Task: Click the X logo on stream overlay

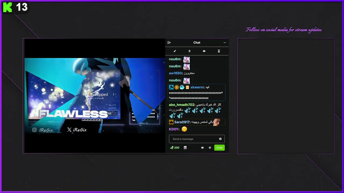Action: [x=69, y=130]
